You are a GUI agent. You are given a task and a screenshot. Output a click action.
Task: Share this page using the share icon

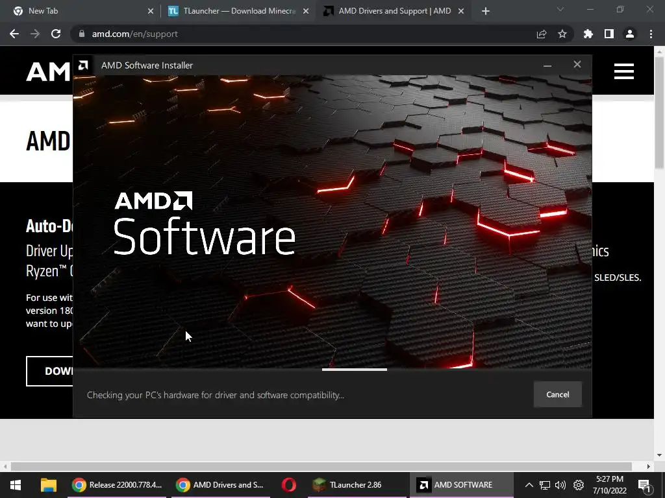(541, 34)
